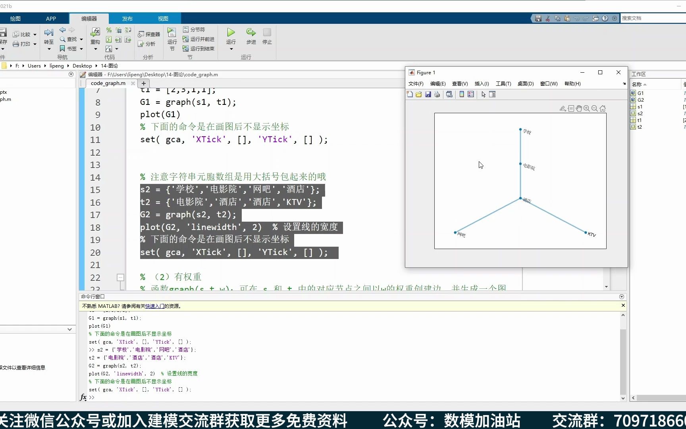Click the Step (步进) icon
This screenshot has height=429, width=686.
[x=251, y=33]
